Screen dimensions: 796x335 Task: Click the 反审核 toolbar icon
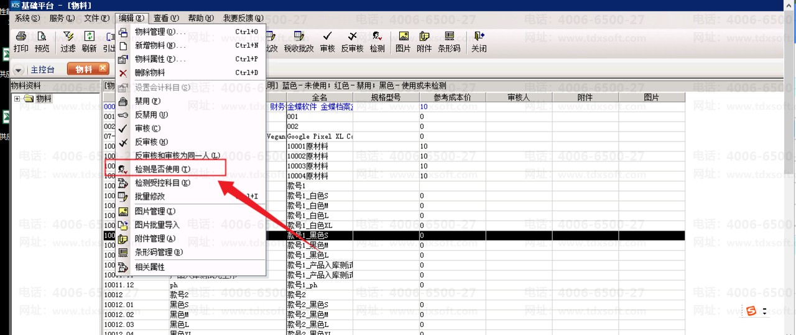point(352,41)
